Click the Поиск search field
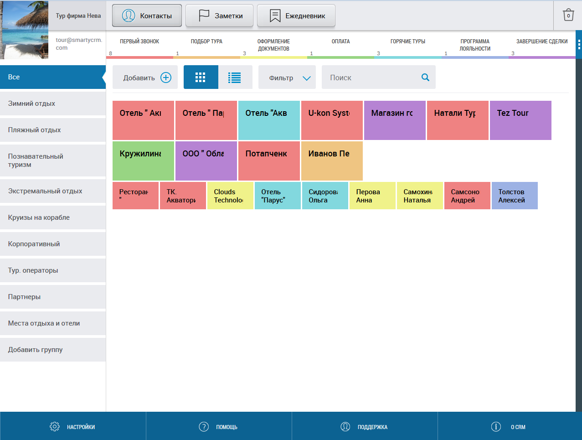This screenshot has width=582, height=440. pos(369,78)
